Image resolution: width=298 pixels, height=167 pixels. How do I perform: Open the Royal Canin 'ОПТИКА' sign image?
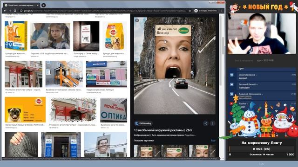click(x=114, y=110)
